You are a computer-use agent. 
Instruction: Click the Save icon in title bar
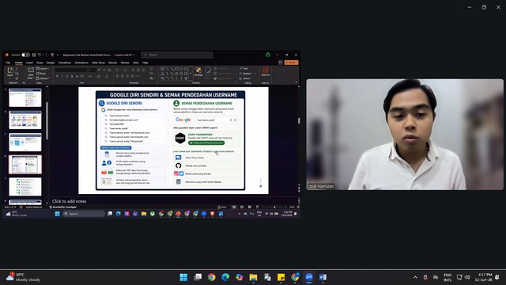pos(34,55)
